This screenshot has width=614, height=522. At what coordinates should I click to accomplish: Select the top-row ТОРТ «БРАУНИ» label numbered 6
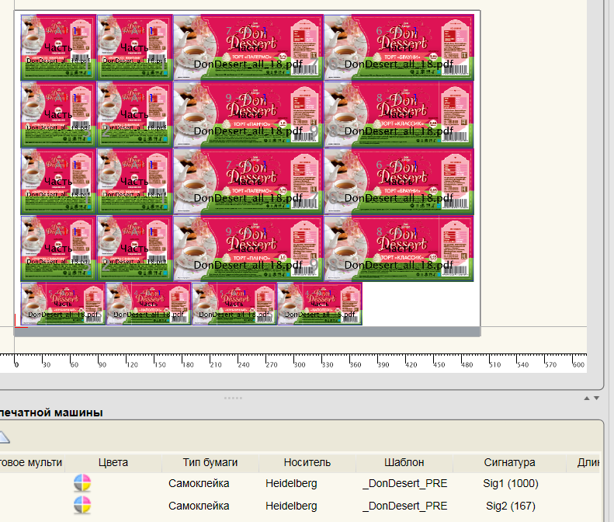click(x=399, y=47)
